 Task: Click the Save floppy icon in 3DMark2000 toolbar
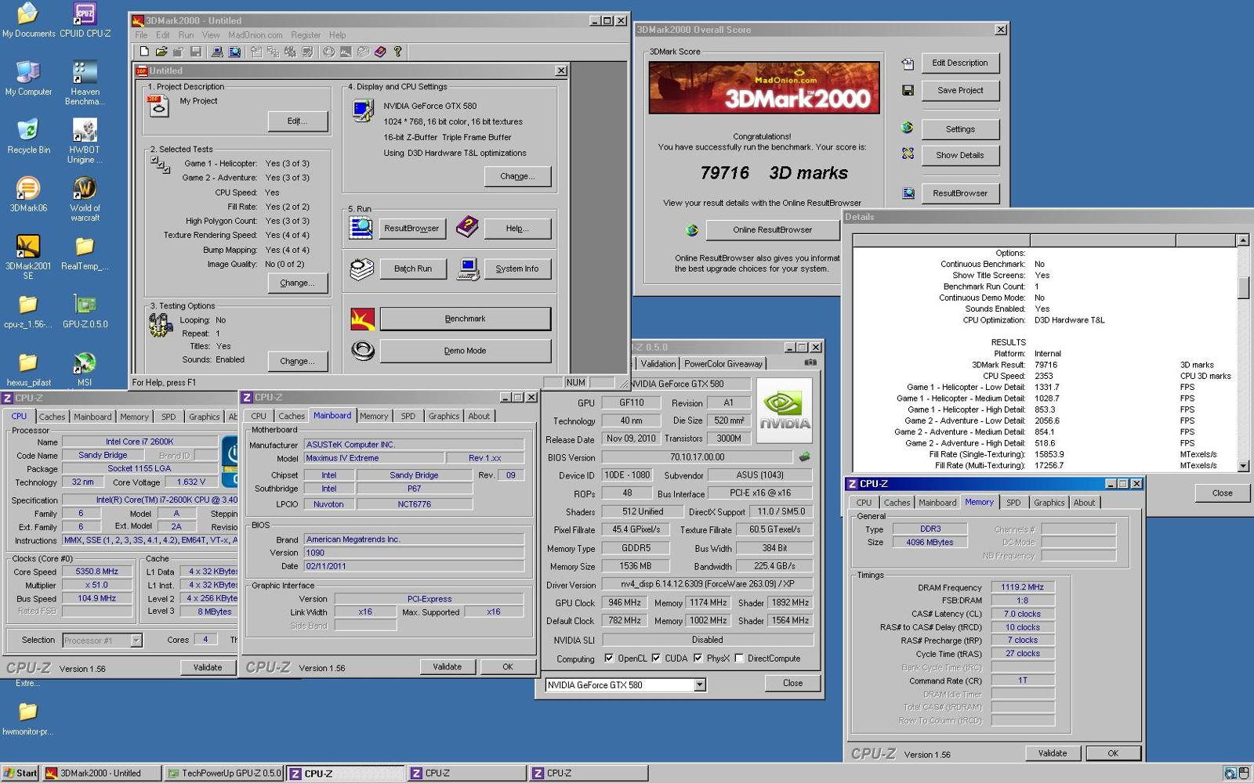[x=196, y=52]
